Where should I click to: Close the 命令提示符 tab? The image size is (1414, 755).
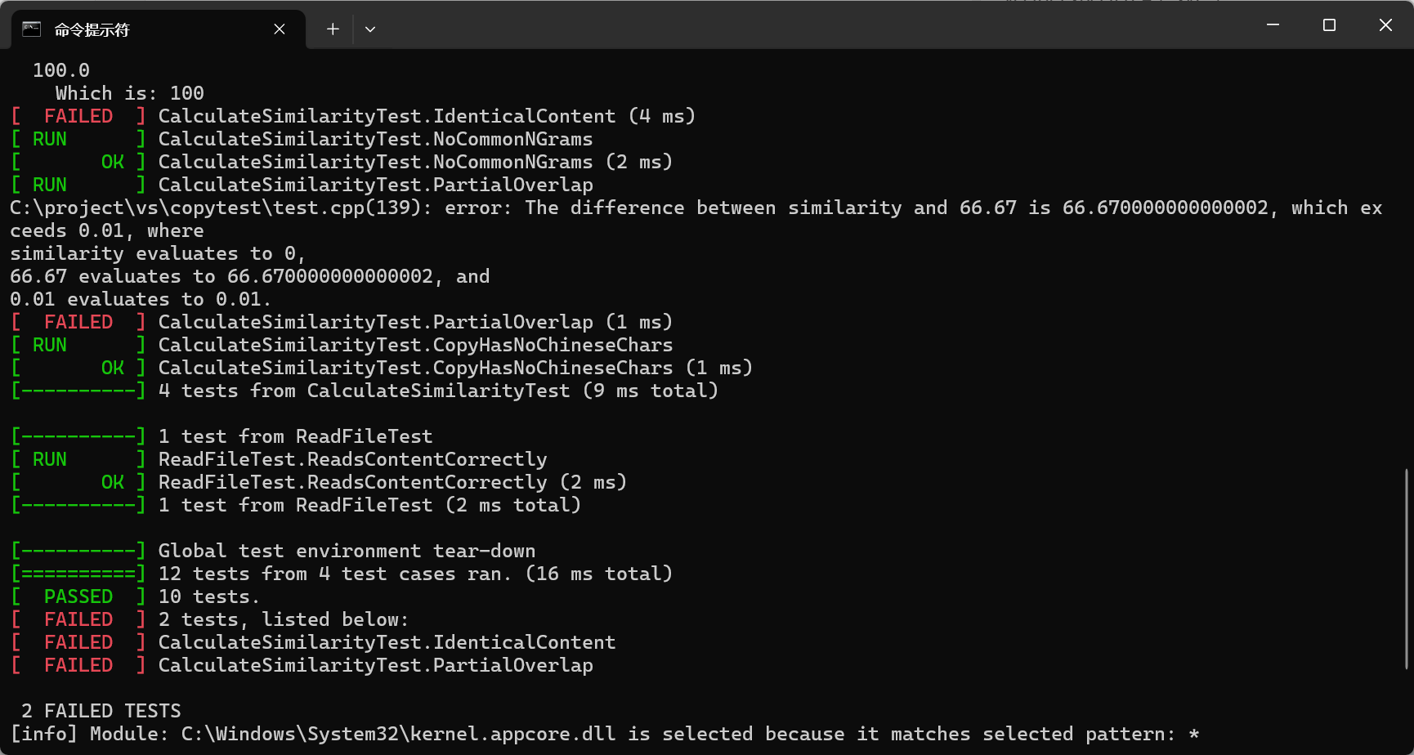(280, 29)
